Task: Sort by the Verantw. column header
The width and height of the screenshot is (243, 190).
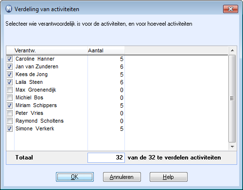Action: tap(51, 50)
